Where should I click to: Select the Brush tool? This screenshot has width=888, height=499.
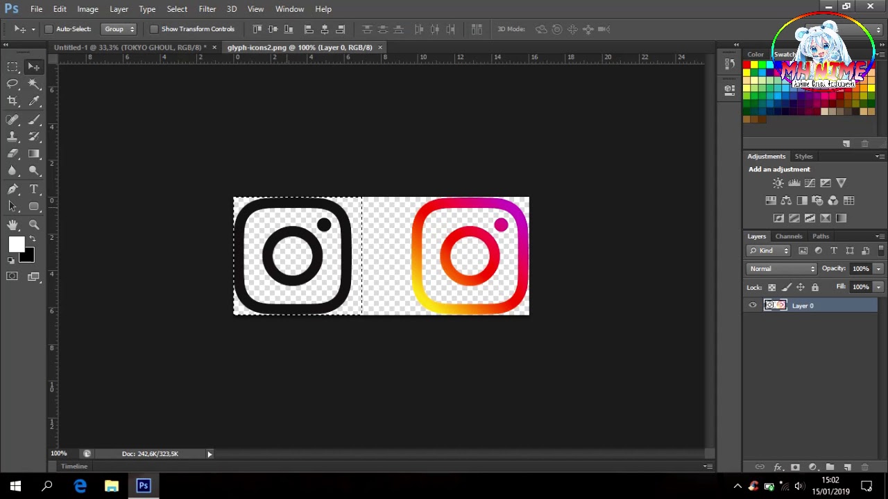click(x=34, y=119)
